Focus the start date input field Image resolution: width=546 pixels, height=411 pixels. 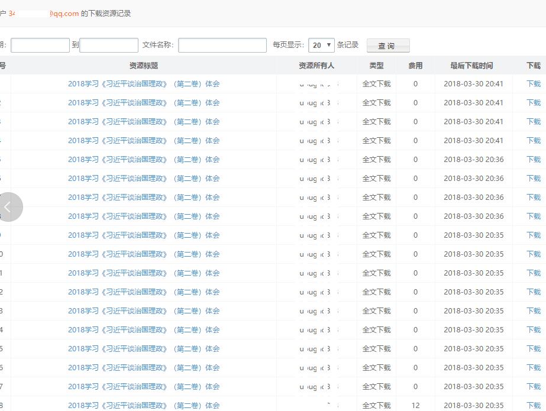pyautogui.click(x=40, y=46)
